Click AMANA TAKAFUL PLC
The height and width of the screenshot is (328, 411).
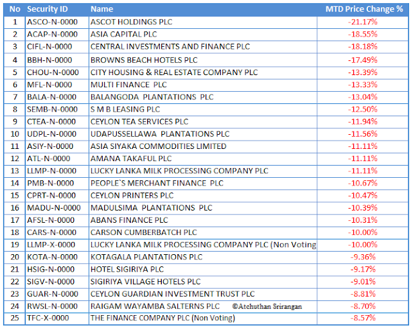click(131, 159)
